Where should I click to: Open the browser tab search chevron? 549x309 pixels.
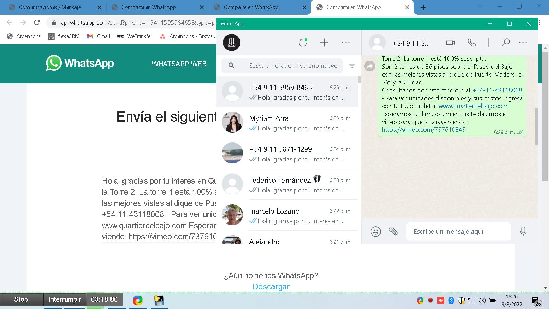(x=480, y=7)
